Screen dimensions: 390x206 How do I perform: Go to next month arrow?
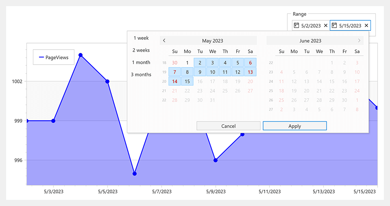click(x=359, y=41)
